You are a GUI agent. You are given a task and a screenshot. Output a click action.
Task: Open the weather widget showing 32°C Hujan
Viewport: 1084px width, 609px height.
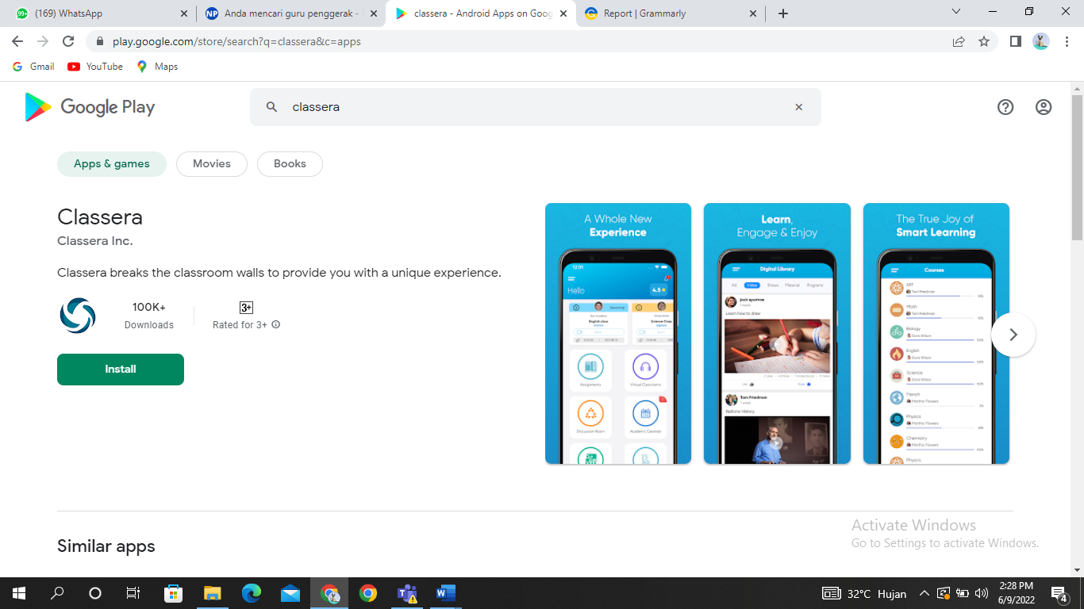point(864,593)
